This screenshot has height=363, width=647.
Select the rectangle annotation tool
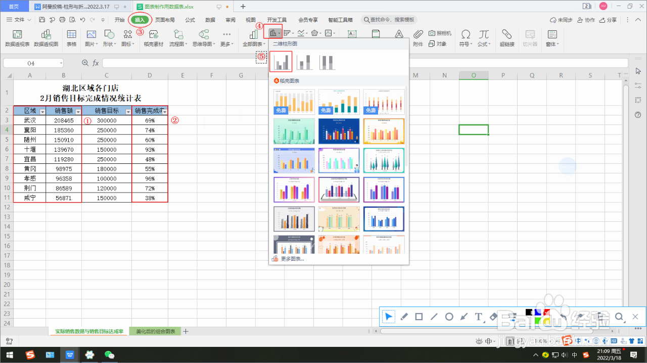(x=419, y=317)
